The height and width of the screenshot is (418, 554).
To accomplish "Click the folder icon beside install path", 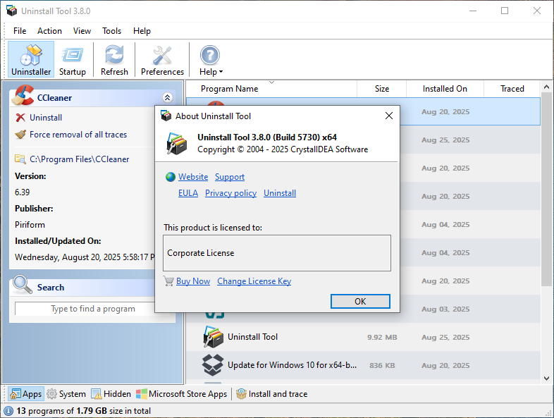I will click(x=20, y=159).
